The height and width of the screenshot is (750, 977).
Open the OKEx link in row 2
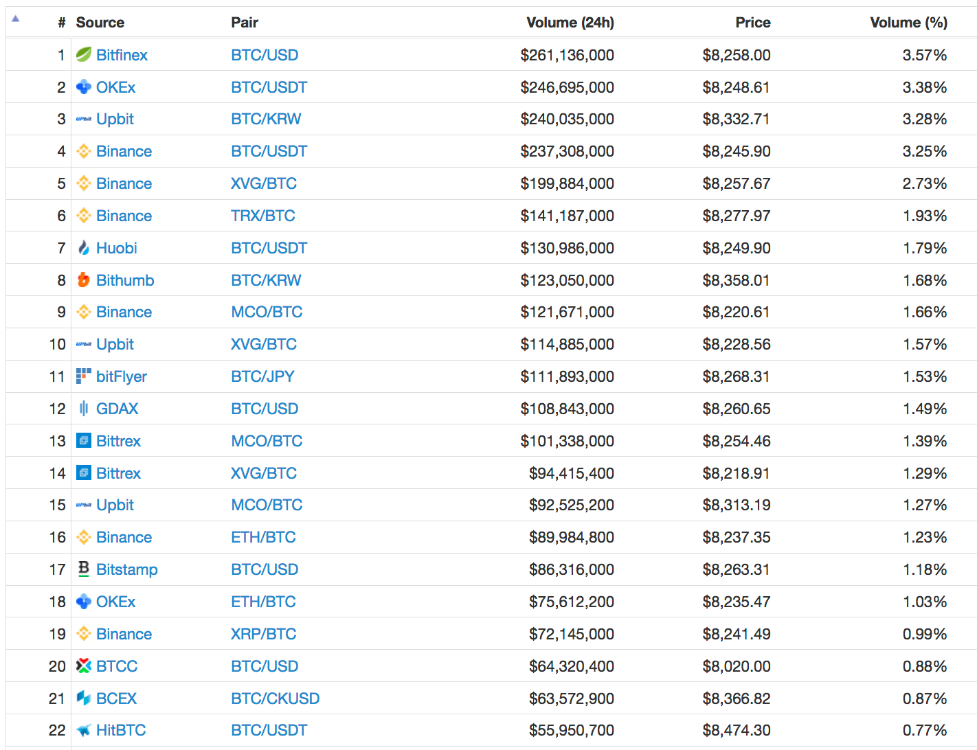115,87
